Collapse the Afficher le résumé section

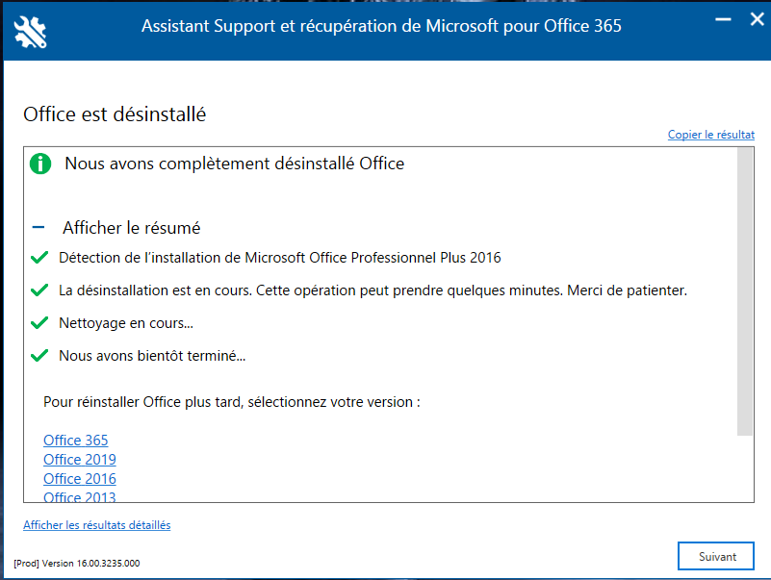click(39, 227)
